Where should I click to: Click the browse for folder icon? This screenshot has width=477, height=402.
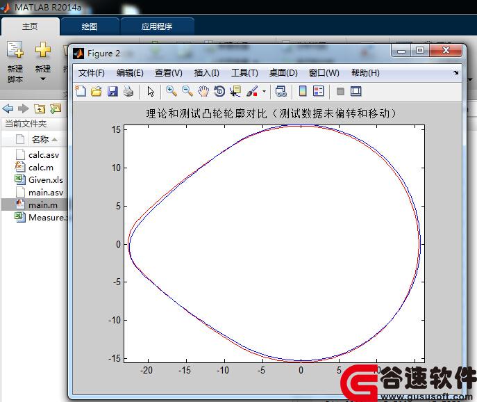coord(56,108)
